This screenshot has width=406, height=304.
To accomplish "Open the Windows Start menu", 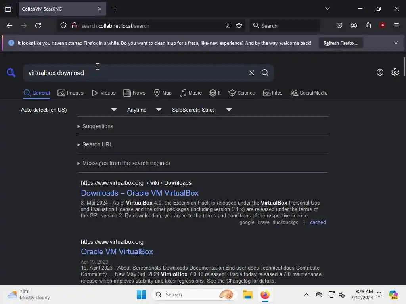I will pyautogui.click(x=142, y=294).
